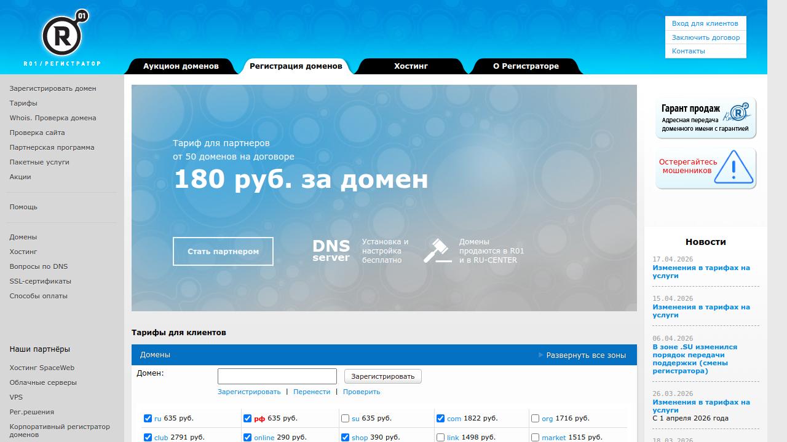The width and height of the screenshot is (787, 442).
Task: Check the market domain checkbox
Action: pyautogui.click(x=535, y=438)
